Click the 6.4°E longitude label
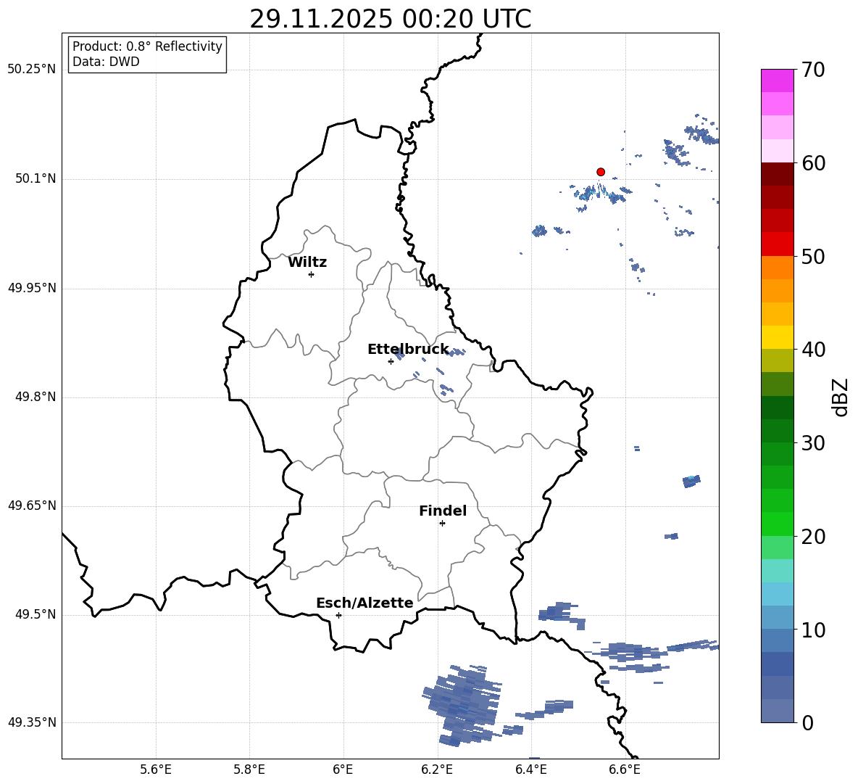The width and height of the screenshot is (858, 784). pos(530,769)
